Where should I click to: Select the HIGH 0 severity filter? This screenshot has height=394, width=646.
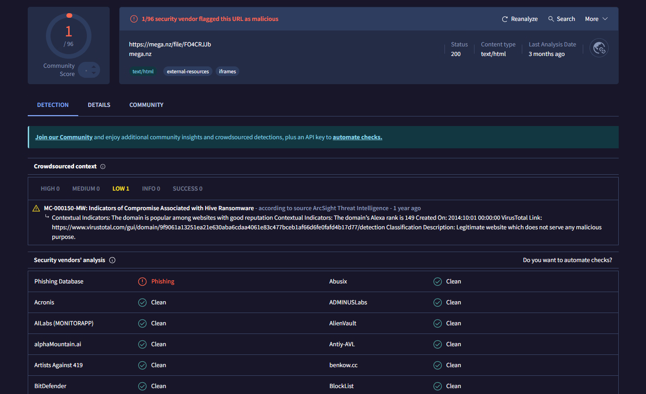tap(50, 189)
